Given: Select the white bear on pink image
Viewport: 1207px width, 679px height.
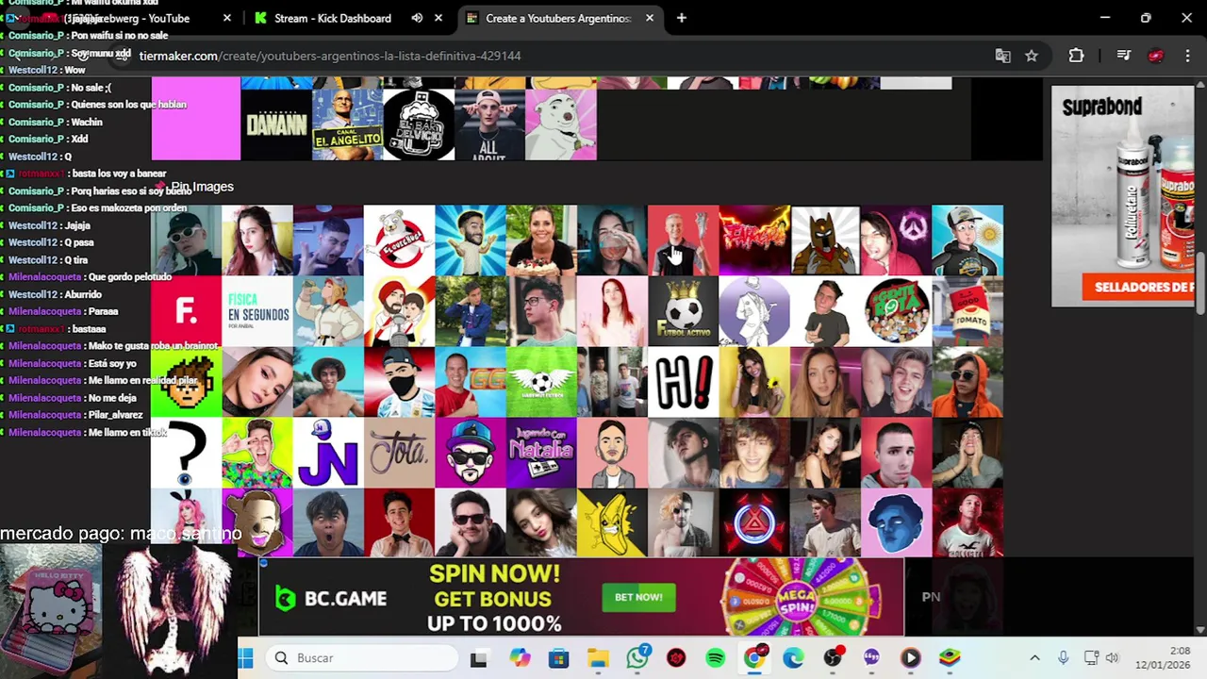Looking at the screenshot, I should (x=561, y=124).
